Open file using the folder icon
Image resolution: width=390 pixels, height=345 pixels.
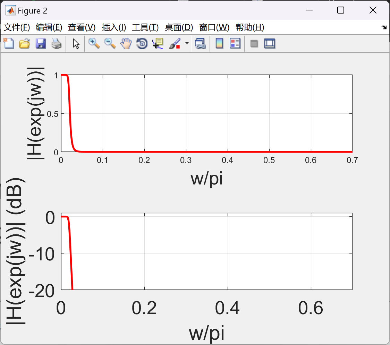click(x=24, y=43)
